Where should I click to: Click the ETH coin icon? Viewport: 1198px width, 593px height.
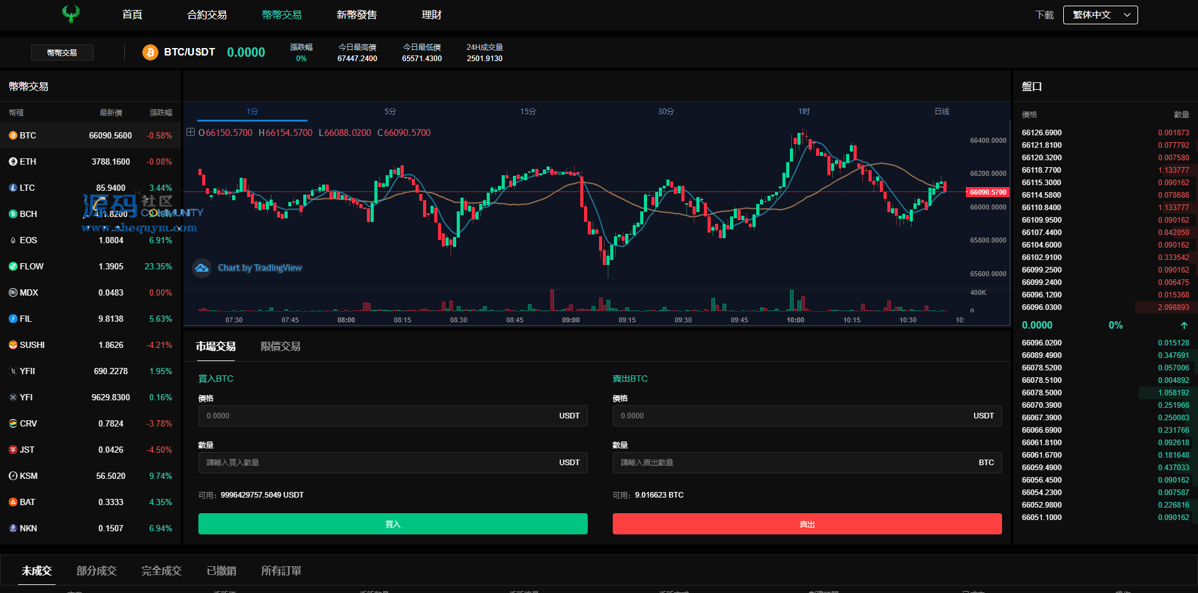(x=13, y=162)
